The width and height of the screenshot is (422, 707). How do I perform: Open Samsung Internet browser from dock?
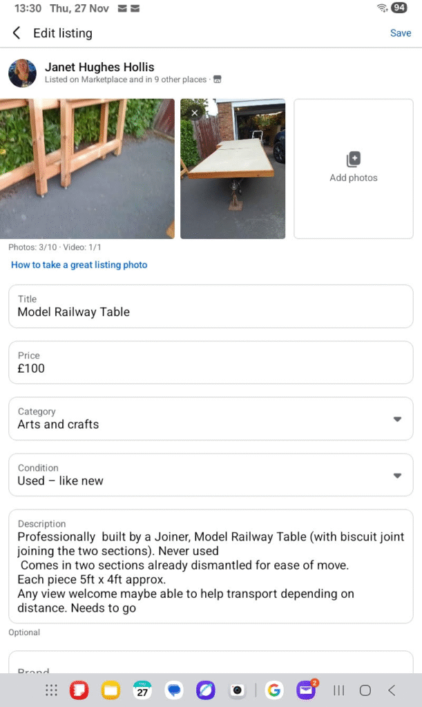click(205, 690)
